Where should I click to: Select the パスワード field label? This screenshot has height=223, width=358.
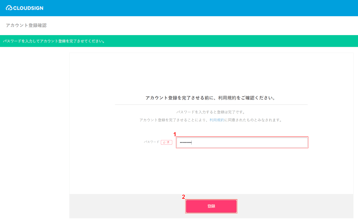[x=151, y=142]
